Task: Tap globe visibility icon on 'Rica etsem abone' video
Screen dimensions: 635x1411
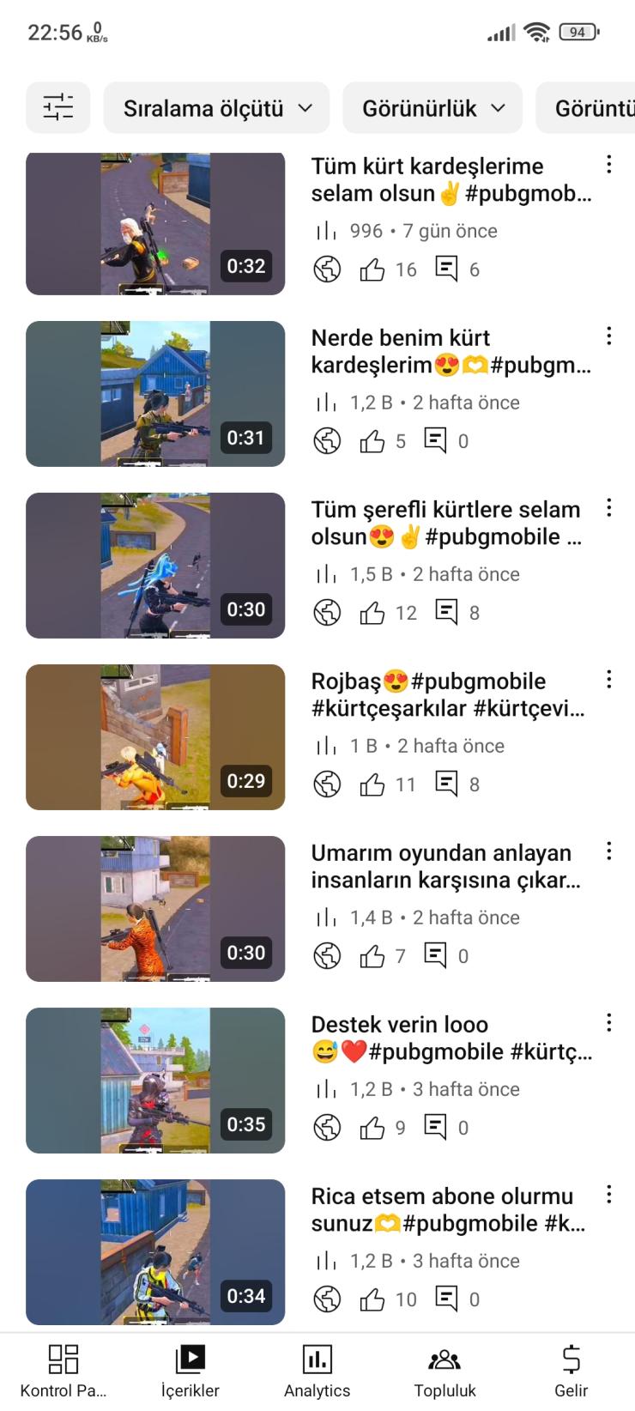Action: coord(327,1299)
